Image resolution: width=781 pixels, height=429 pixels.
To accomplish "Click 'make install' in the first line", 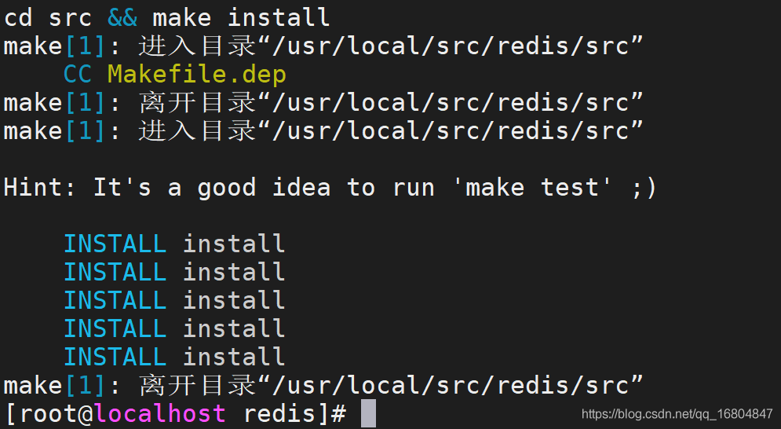I will coord(241,18).
